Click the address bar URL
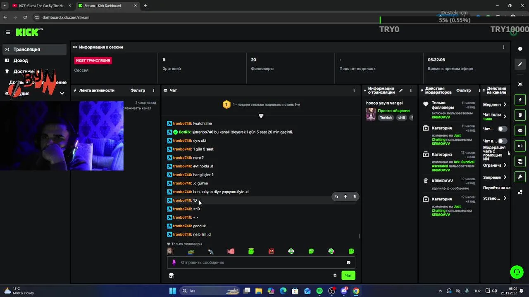The width and height of the screenshot is (529, 297). coord(66,17)
